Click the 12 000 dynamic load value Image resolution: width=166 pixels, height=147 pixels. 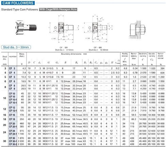[x=143, y=115]
